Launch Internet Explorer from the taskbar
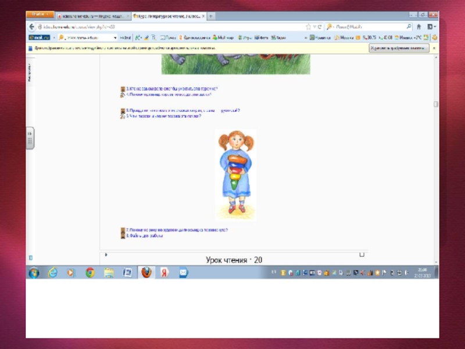The width and height of the screenshot is (465, 349). click(52, 272)
